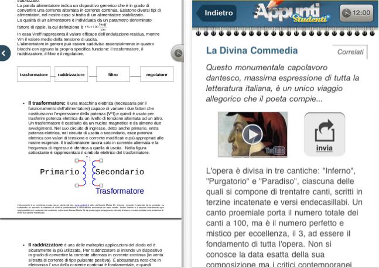This screenshot has width=379, height=268.
Task: Tap the invia share arrow icon
Action: 324,130
